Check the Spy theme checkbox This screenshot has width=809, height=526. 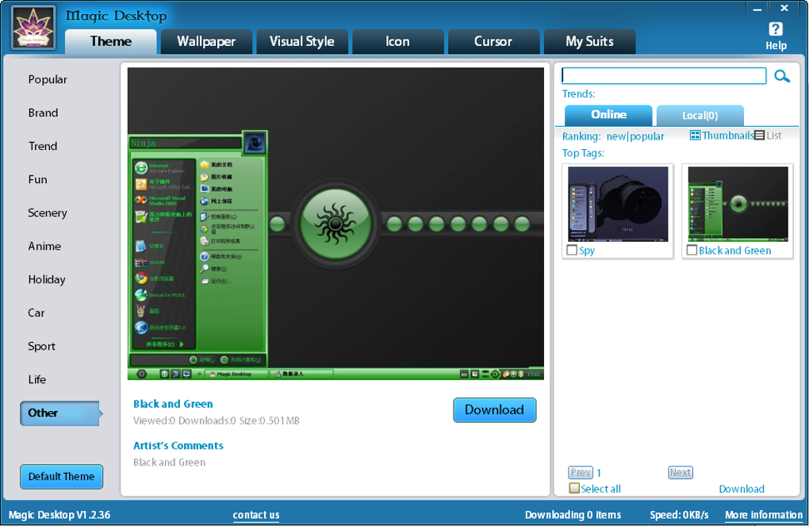coord(572,251)
